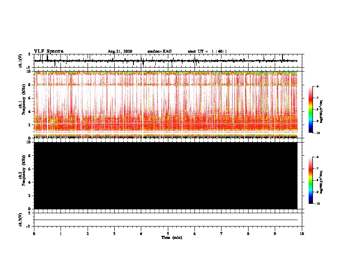Click time axis tick label "9"
Screen dimensions: 340x262
coord(275,234)
